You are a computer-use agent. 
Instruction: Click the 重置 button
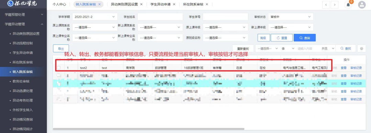coord(282,38)
